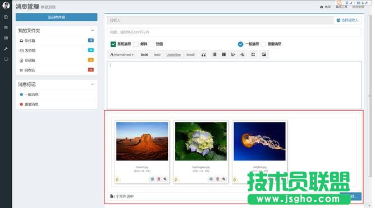Image resolution: width=375 pixels, height=208 pixels.
Task: Check the 邮件 checkbox
Action: (136, 44)
